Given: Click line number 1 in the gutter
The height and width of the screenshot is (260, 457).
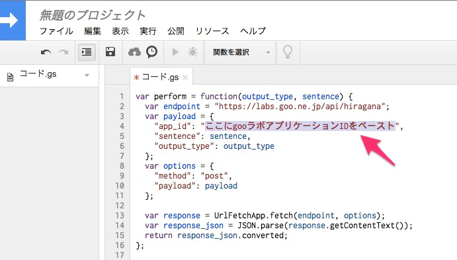Looking at the screenshot, I should [x=122, y=97].
